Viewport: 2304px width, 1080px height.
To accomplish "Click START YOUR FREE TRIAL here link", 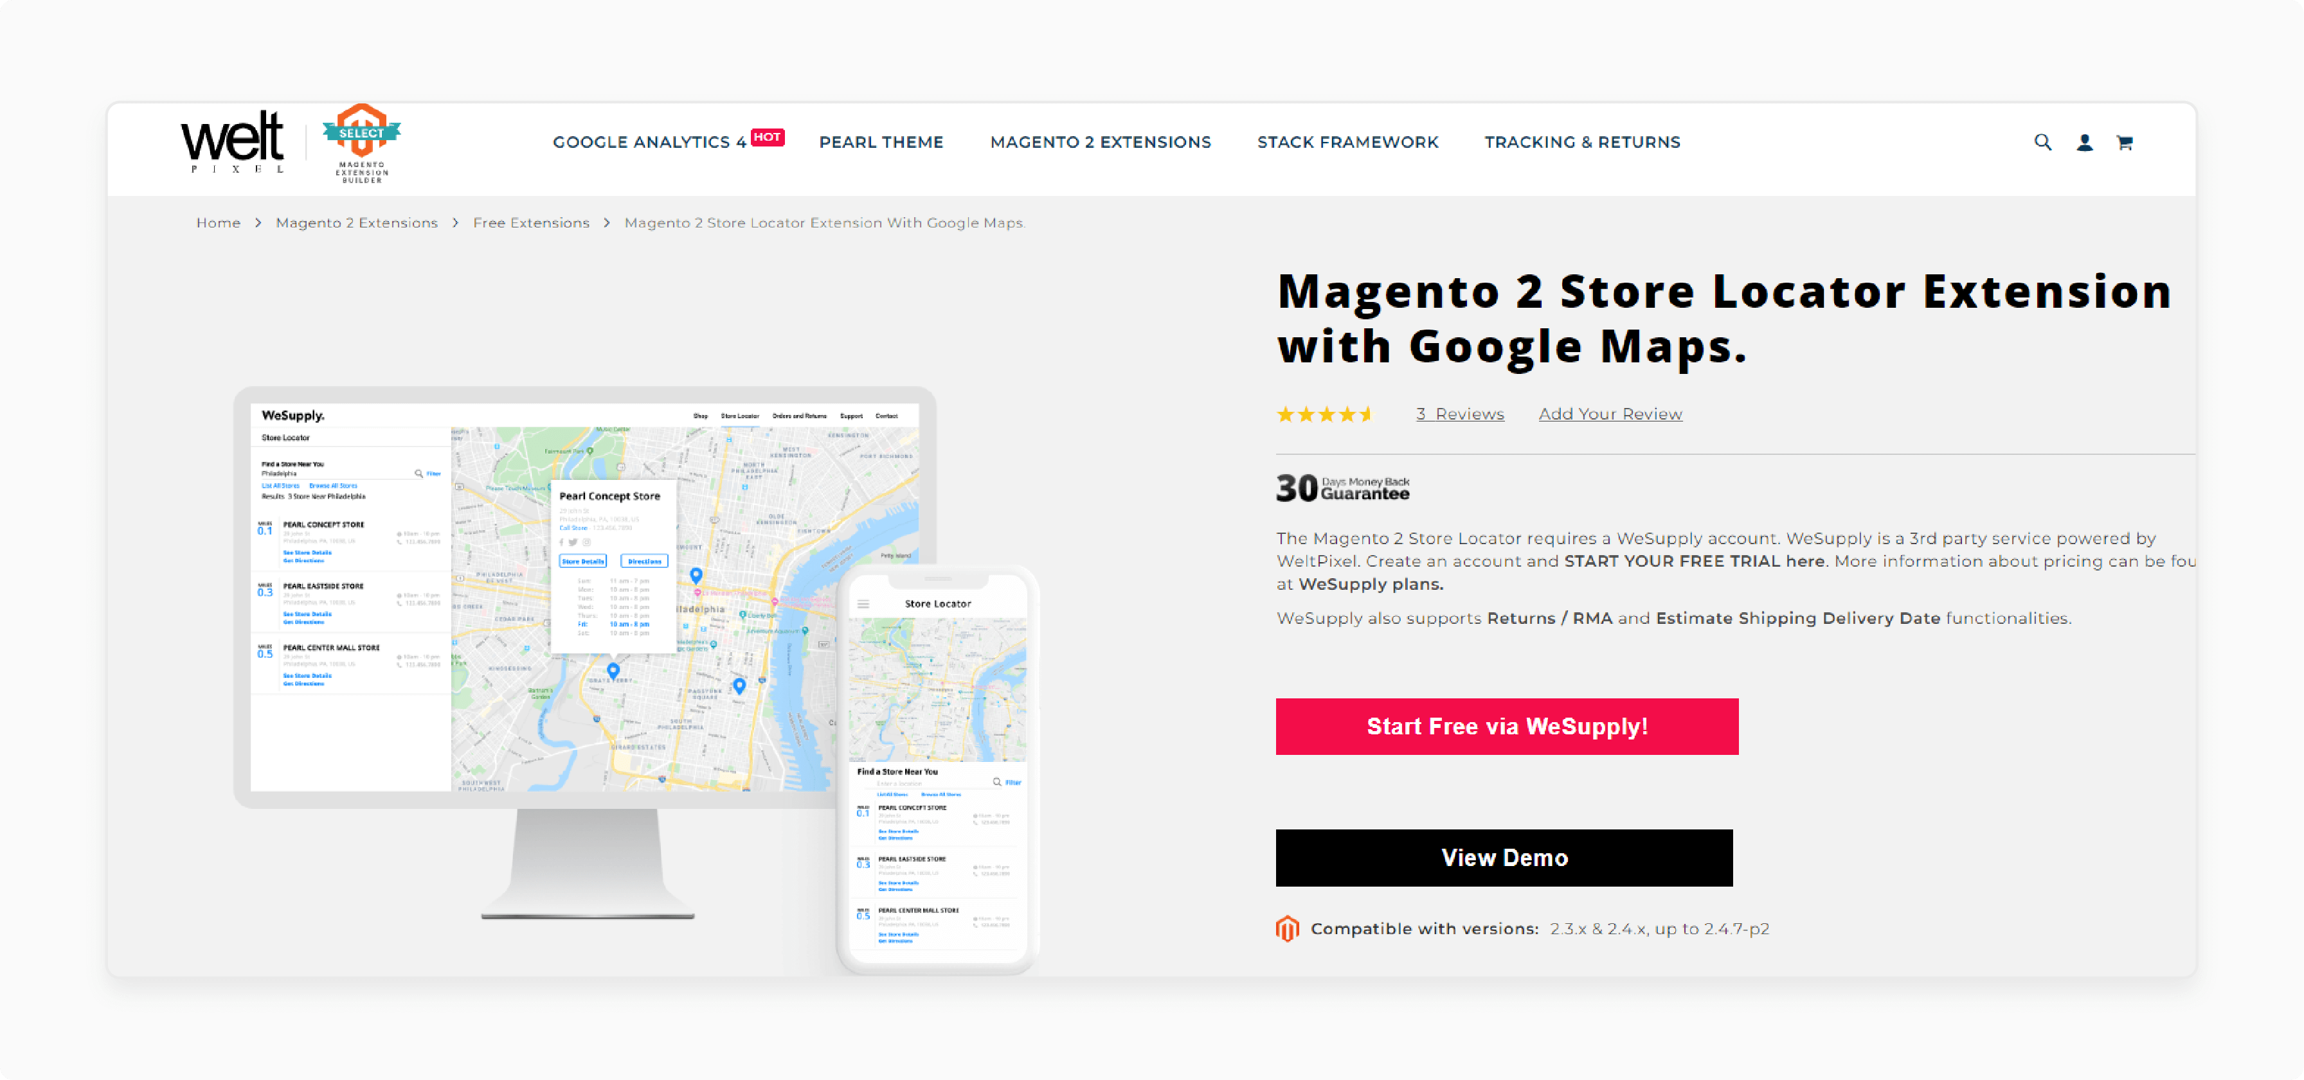I will (x=1694, y=562).
